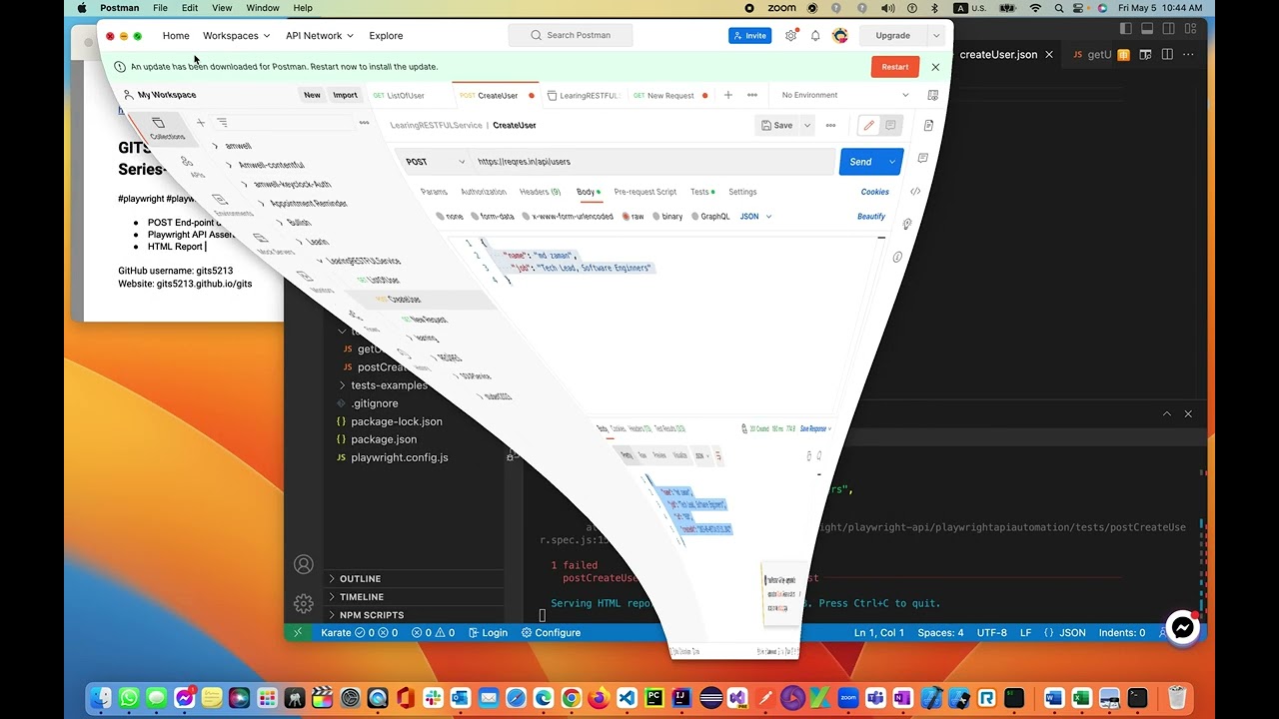Switch to the GET ListOfUser request tab
This screenshot has width=1279, height=719.
click(x=399, y=96)
